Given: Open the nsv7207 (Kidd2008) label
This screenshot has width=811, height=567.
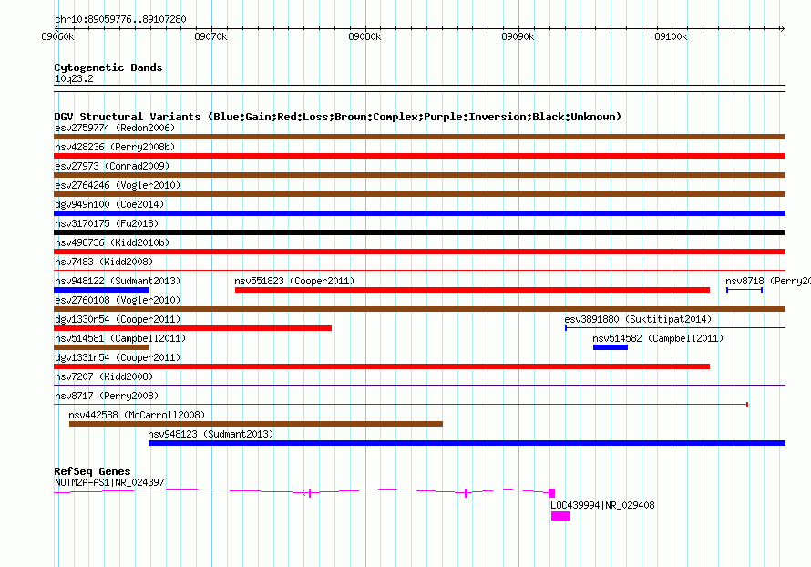Looking at the screenshot, I should pyautogui.click(x=104, y=376).
